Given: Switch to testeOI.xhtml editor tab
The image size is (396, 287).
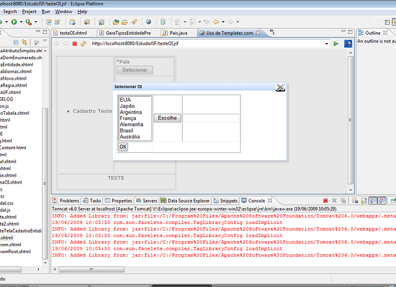Looking at the screenshot, I should tap(73, 33).
